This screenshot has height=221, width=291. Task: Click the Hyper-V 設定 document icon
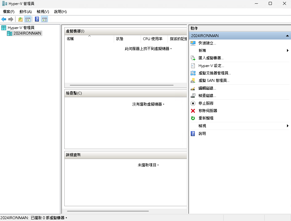click(193, 66)
